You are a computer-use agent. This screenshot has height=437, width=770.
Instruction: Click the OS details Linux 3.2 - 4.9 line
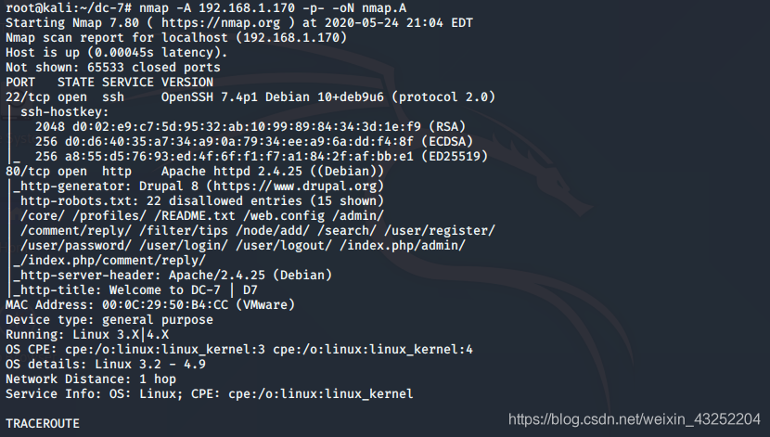106,365
